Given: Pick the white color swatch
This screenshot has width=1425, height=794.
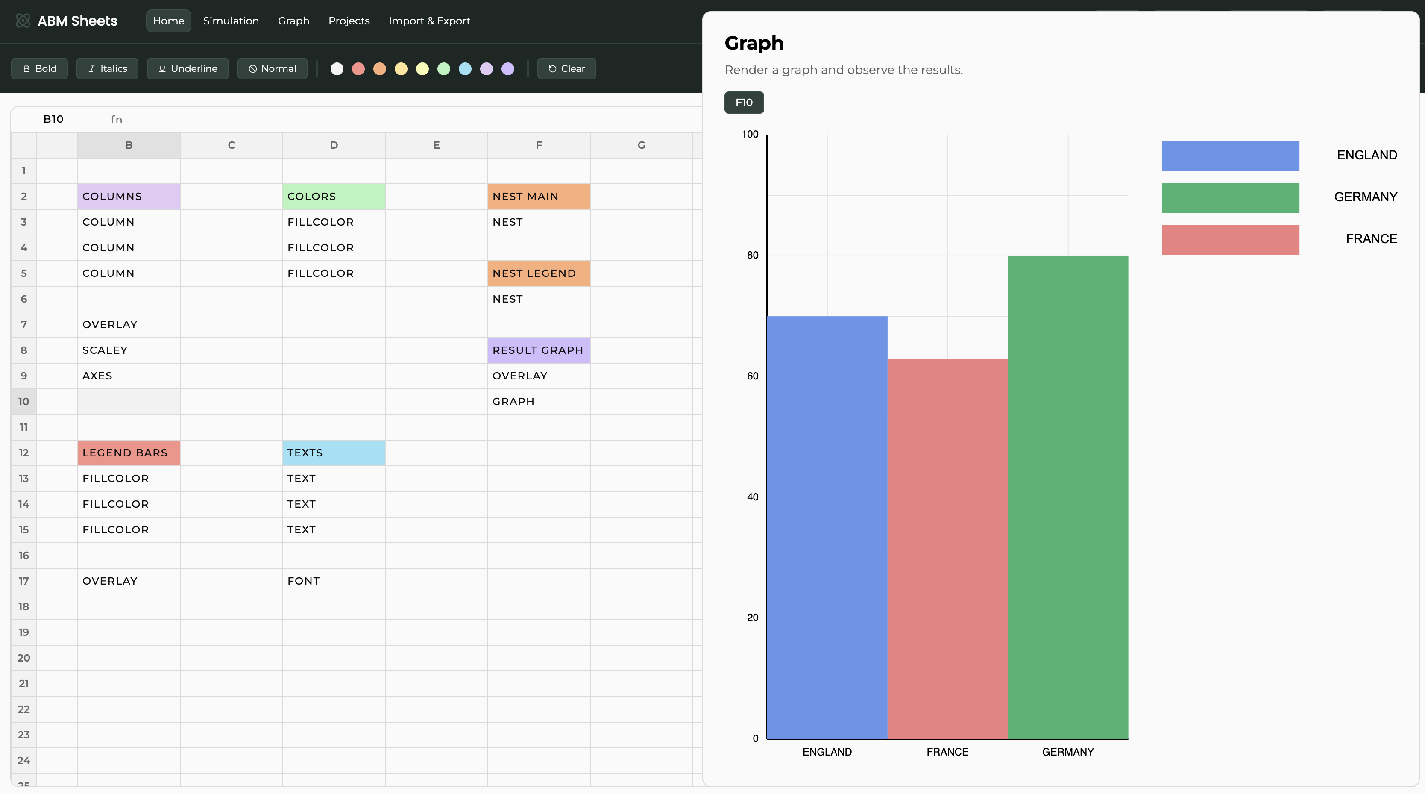Looking at the screenshot, I should tap(337, 69).
